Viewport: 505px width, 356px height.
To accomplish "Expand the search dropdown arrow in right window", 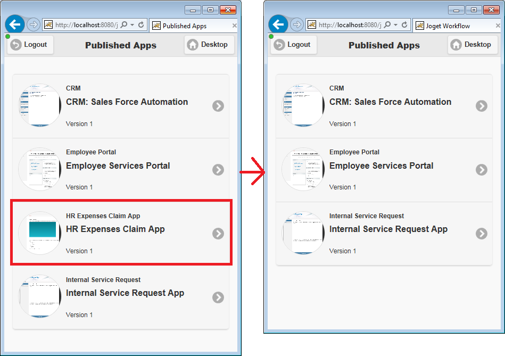I will click(395, 25).
